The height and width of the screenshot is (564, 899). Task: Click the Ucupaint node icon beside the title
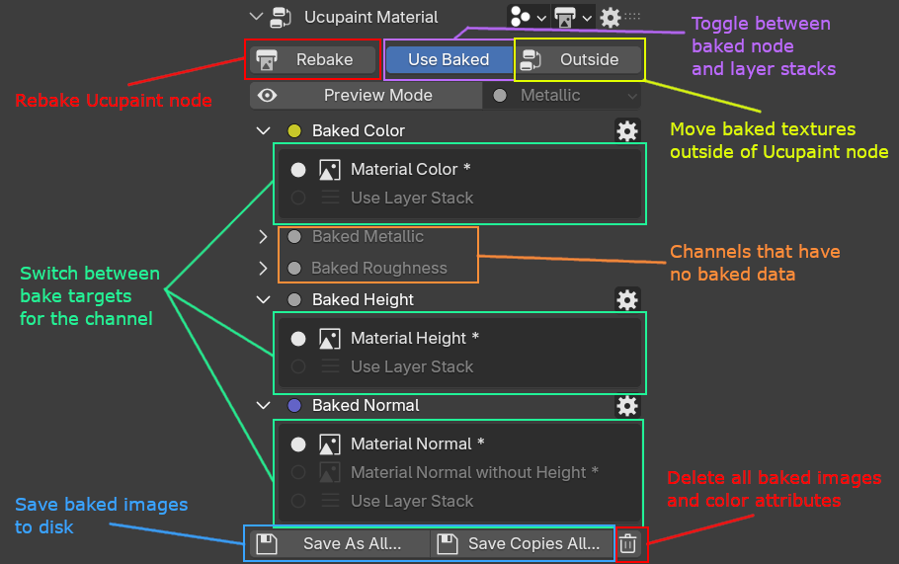(281, 17)
